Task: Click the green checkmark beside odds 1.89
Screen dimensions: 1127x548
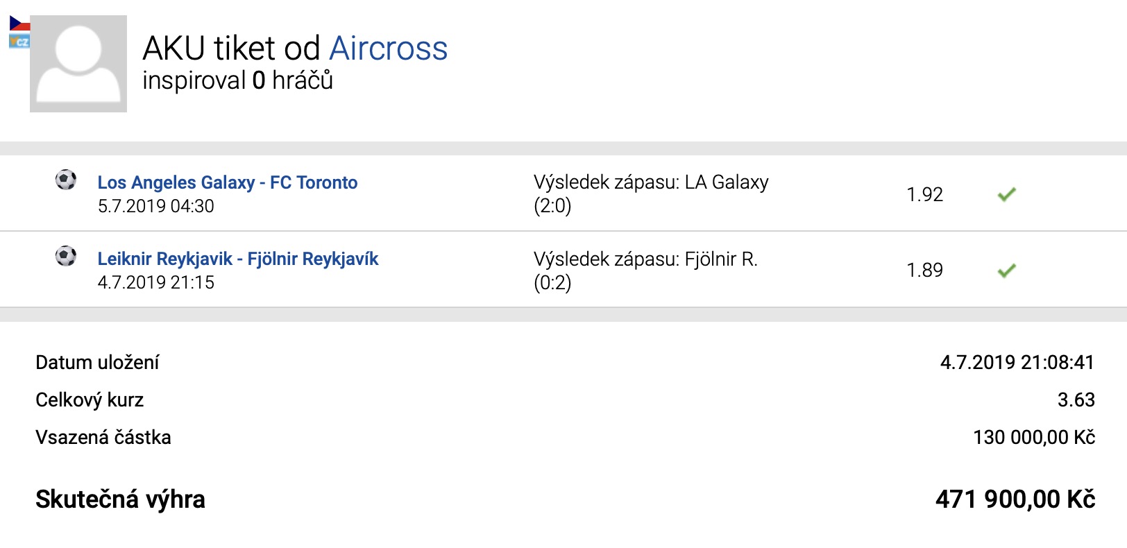Action: tap(1006, 271)
